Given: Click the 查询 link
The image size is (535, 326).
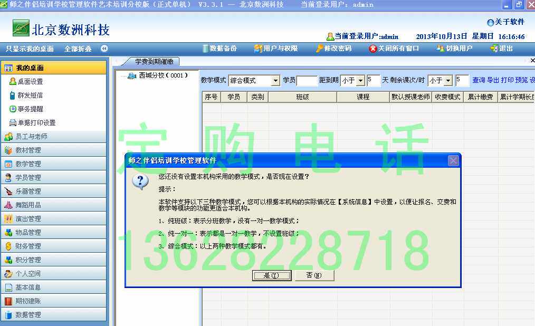Looking at the screenshot, I should click(x=479, y=80).
